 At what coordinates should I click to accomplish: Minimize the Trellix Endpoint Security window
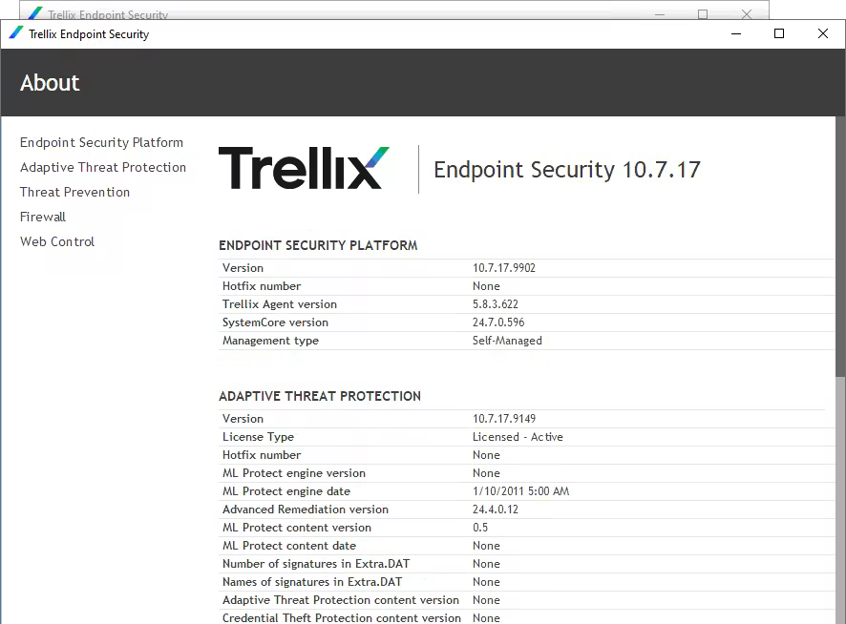pos(736,34)
